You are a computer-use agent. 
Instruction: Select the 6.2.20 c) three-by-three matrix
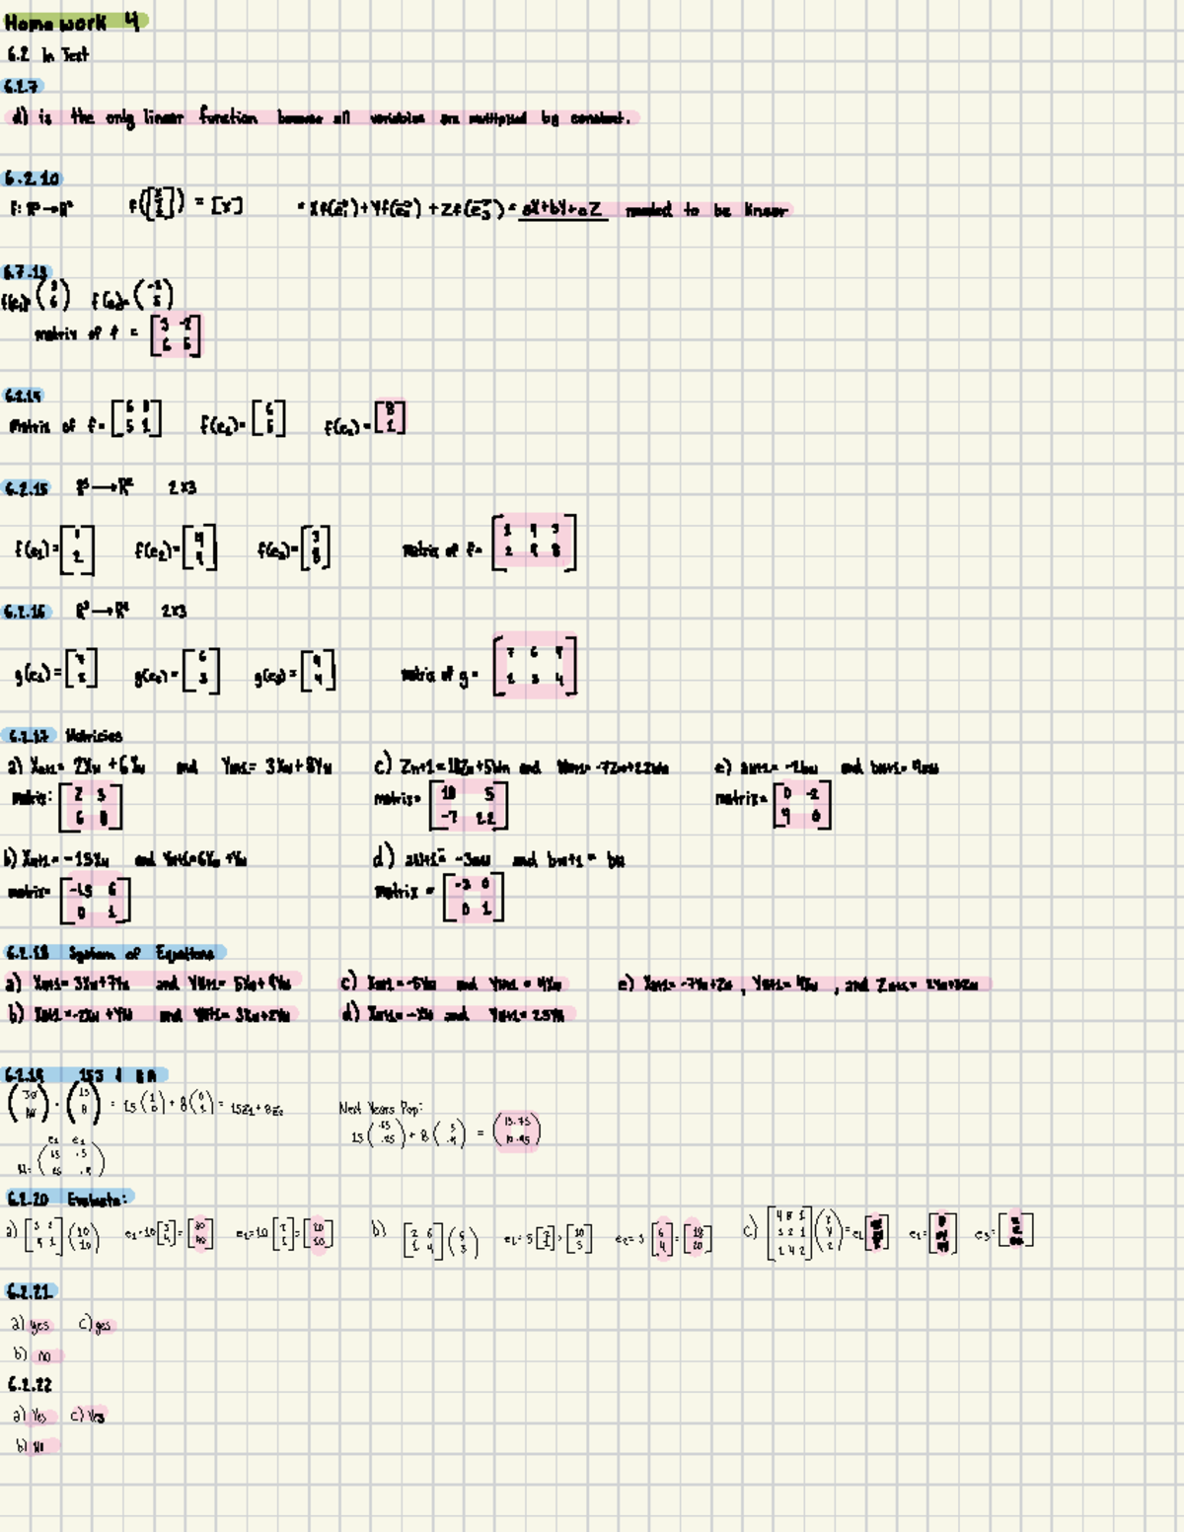click(x=791, y=1233)
